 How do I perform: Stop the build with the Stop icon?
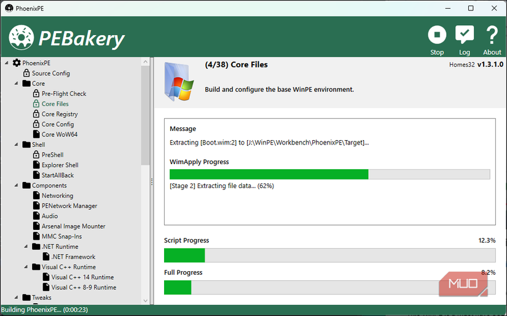tap(437, 34)
